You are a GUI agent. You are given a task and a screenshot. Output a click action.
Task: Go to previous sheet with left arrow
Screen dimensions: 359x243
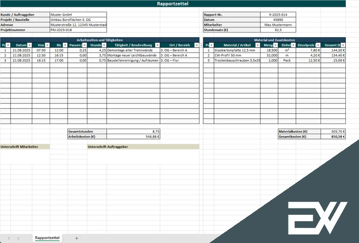pyautogui.click(x=9, y=238)
